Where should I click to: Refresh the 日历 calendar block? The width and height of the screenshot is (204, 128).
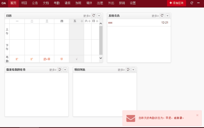(94, 16)
